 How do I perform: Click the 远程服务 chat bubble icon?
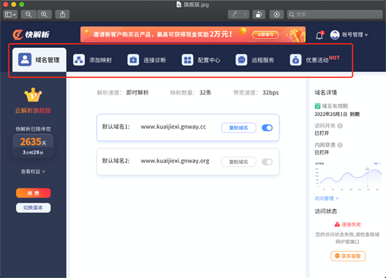[241, 60]
